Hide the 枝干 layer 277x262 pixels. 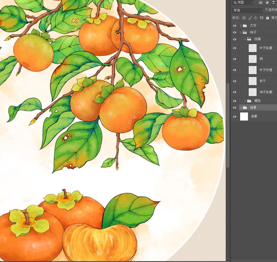(x=235, y=81)
